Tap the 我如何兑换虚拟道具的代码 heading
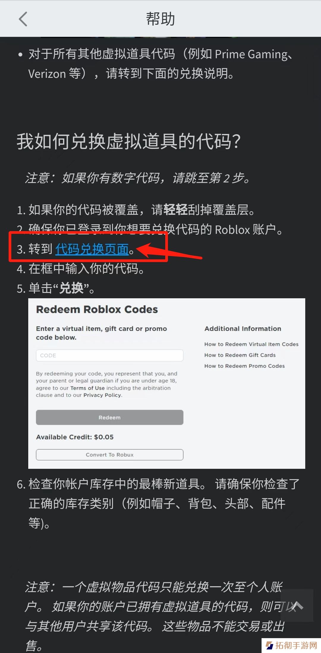The height and width of the screenshot is (653, 321). pyautogui.click(x=128, y=141)
